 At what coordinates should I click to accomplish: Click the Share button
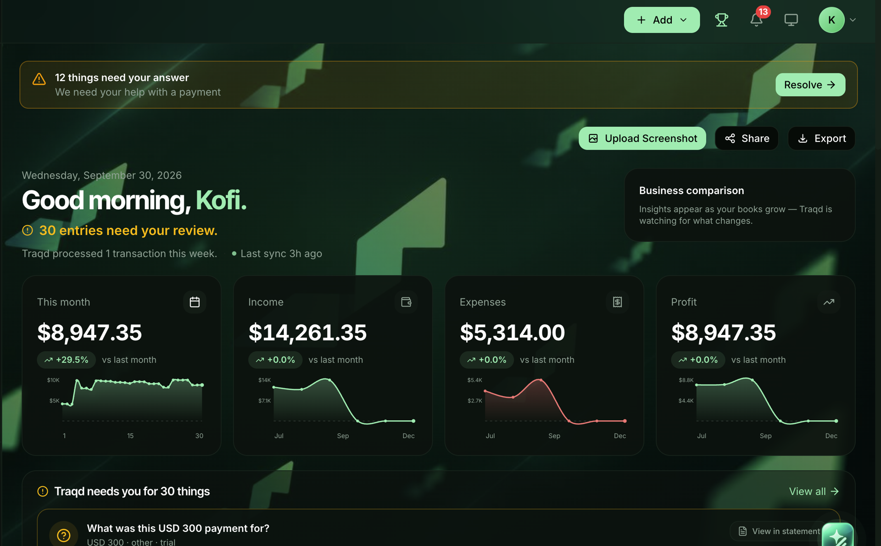pyautogui.click(x=747, y=138)
